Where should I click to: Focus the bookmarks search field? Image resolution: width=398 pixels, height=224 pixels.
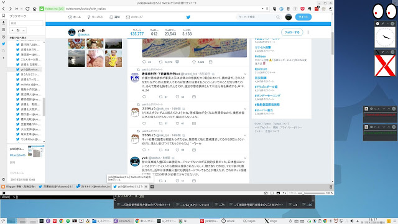pyautogui.click(x=26, y=23)
